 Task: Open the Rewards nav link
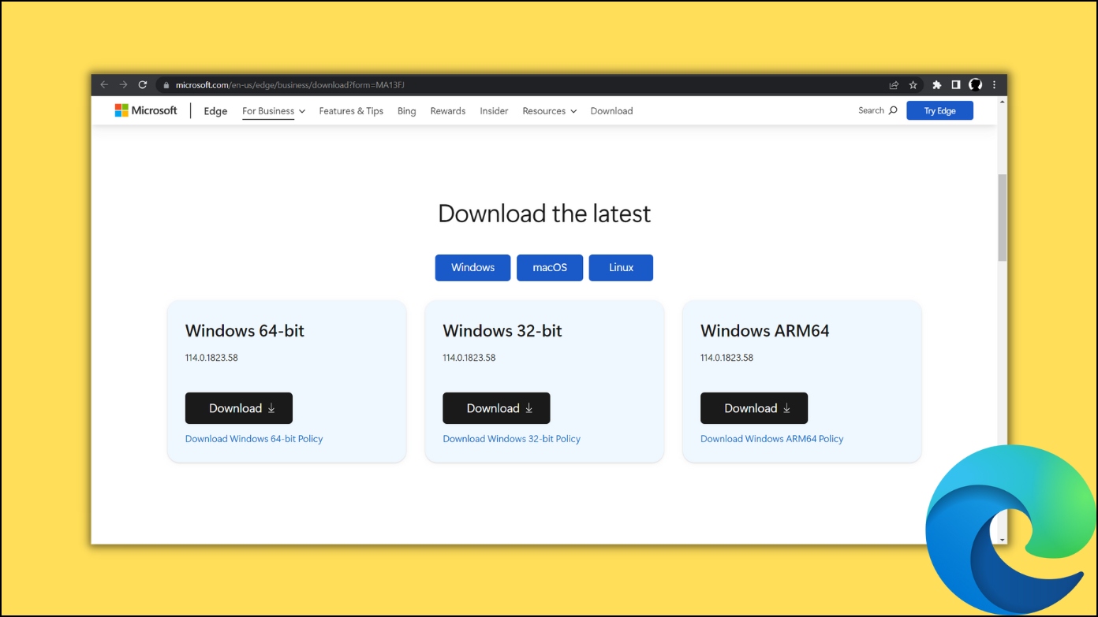pyautogui.click(x=448, y=111)
